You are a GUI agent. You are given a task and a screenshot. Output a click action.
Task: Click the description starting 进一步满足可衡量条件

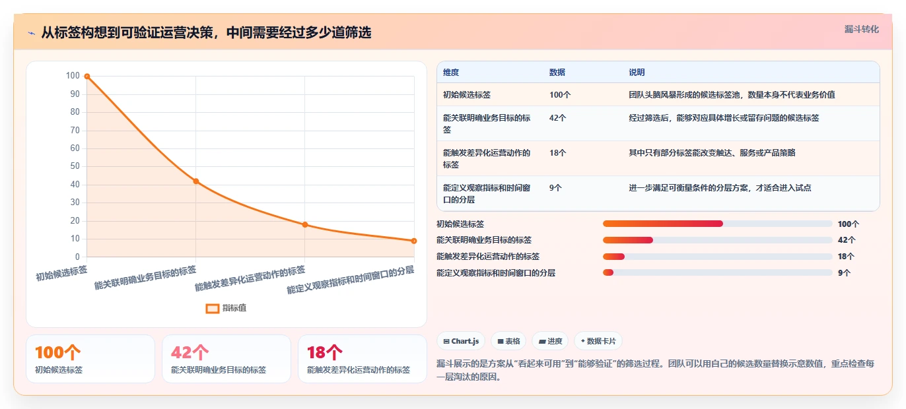pos(720,188)
